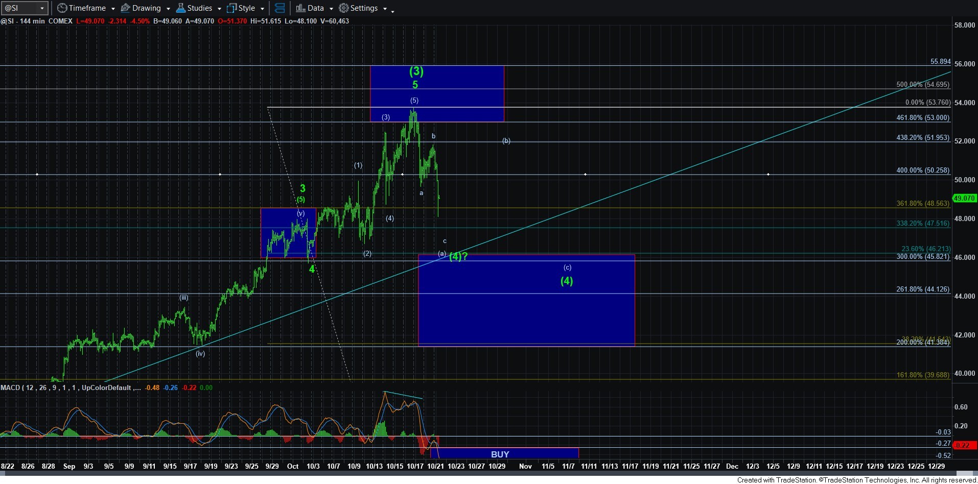Click the green (3) wave label at top
The width and height of the screenshot is (978, 484).
tap(416, 71)
